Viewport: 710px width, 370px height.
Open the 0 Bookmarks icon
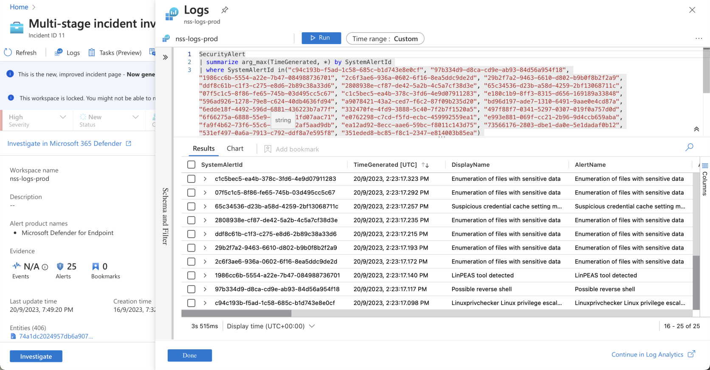point(96,266)
